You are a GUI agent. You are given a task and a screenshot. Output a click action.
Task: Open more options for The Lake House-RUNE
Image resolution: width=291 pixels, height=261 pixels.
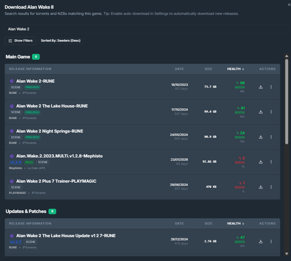tap(271, 112)
